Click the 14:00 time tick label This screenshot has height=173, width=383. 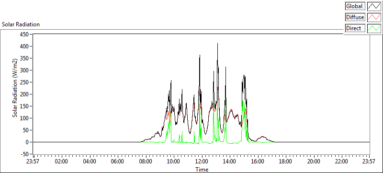click(x=230, y=161)
